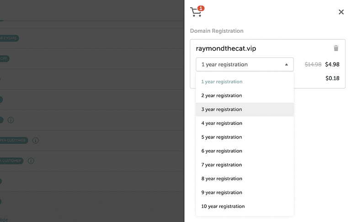Pick the 3 year registration option
The width and height of the screenshot is (351, 222).
[222, 109]
